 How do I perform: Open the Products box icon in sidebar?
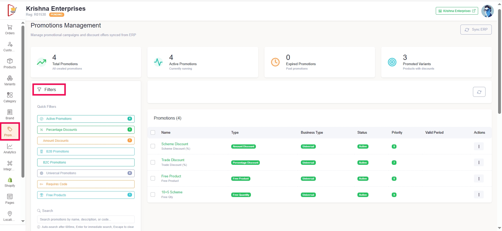(10, 61)
